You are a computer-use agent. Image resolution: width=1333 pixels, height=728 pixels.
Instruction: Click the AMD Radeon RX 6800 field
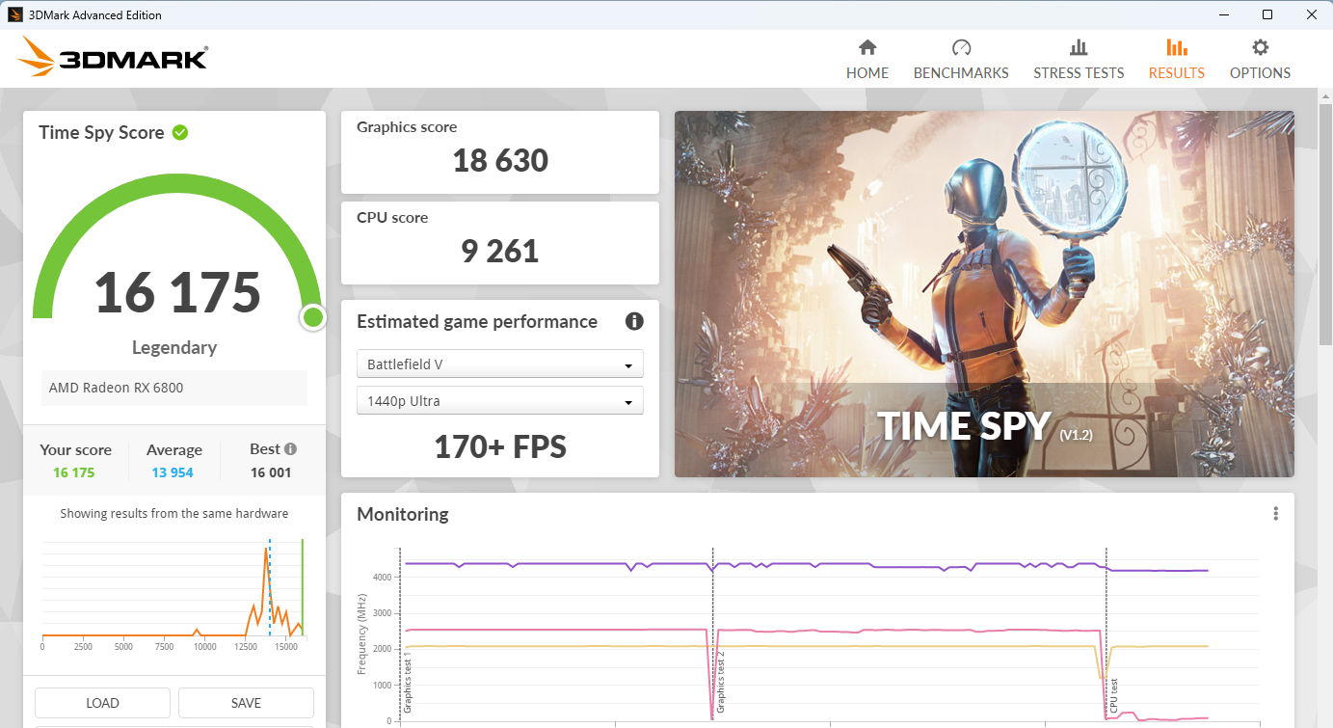click(174, 388)
